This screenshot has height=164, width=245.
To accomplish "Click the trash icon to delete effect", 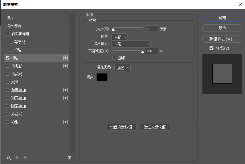I will point(70,158).
